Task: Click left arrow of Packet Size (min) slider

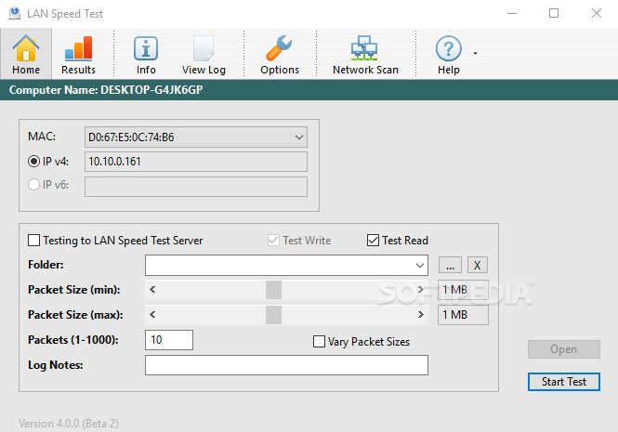Action: [x=153, y=290]
